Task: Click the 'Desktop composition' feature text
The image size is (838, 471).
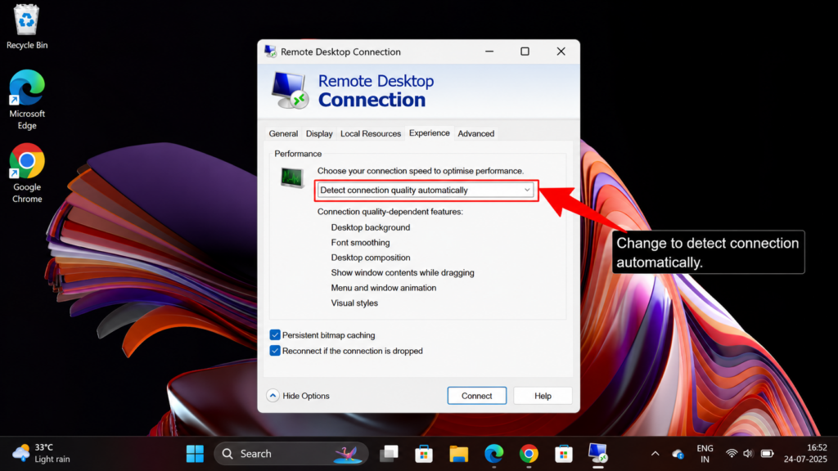Action: pos(371,258)
